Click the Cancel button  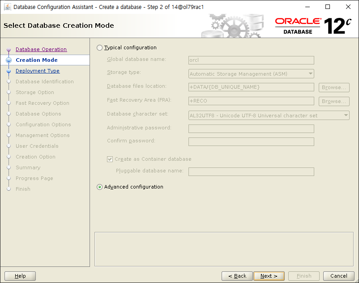(338, 276)
